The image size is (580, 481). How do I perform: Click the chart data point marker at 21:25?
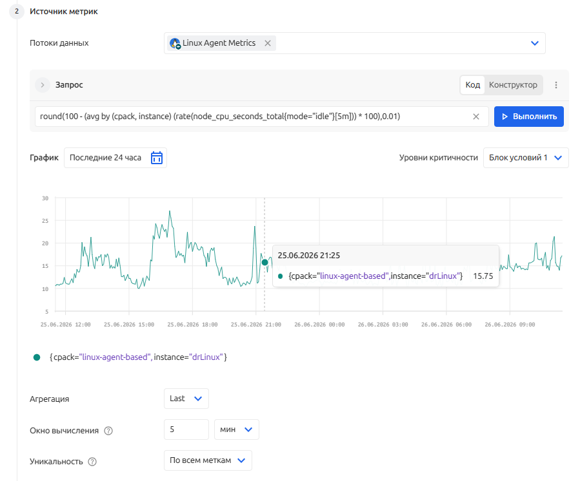(265, 263)
